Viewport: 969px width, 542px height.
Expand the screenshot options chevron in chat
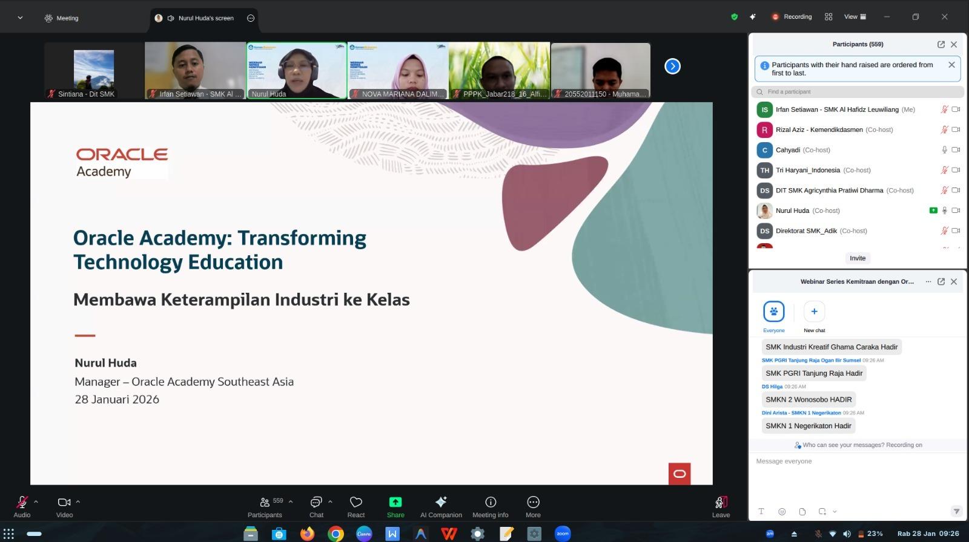835,511
